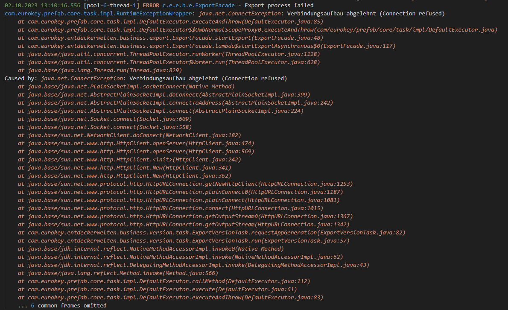This screenshot has width=508, height=310.
Task: Click the HttpClient.openServer(HttpClient.java:474) line
Action: [x=136, y=143]
